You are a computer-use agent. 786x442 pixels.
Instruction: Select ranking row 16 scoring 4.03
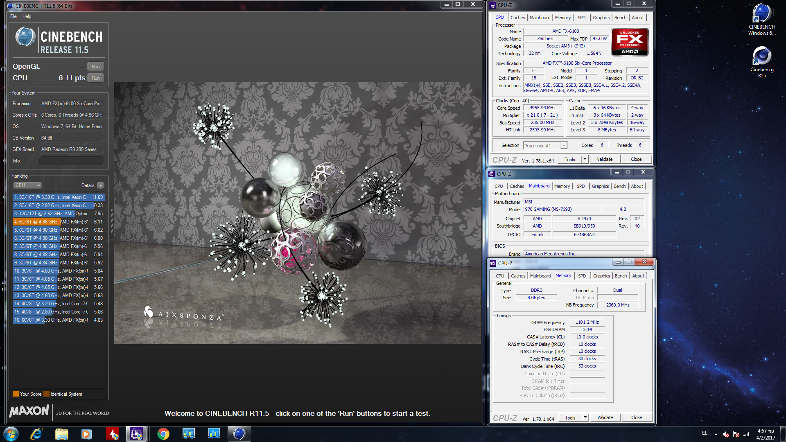(x=59, y=320)
